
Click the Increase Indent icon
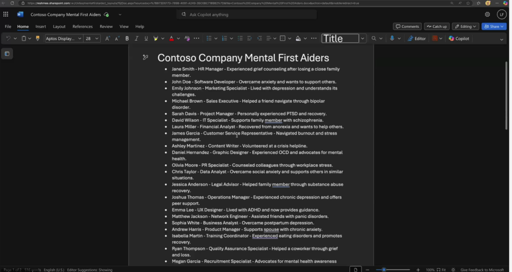(259, 38)
